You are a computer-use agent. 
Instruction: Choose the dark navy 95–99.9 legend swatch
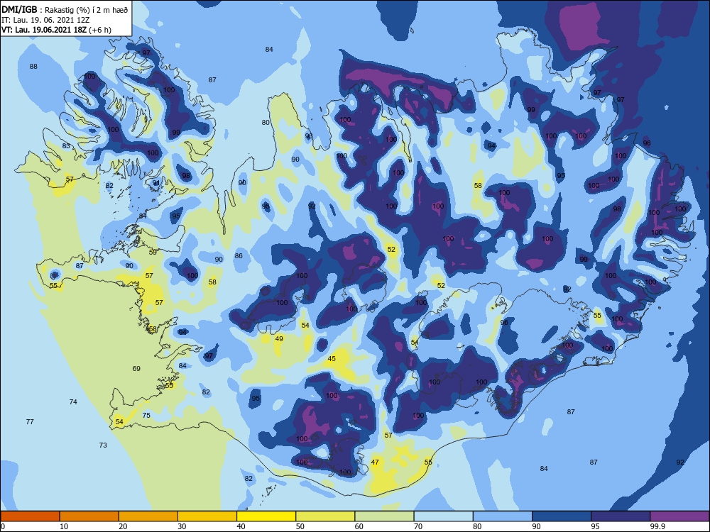tap(621, 516)
